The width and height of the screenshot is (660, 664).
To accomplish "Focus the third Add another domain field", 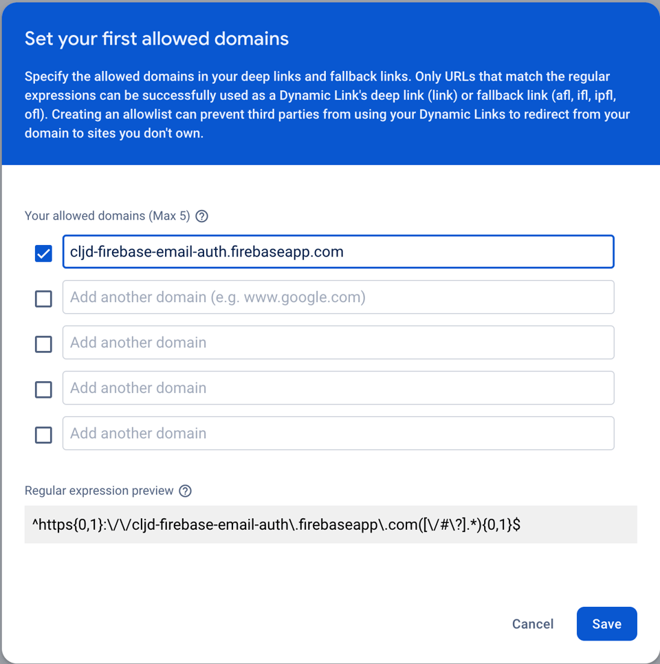I will pyautogui.click(x=338, y=343).
